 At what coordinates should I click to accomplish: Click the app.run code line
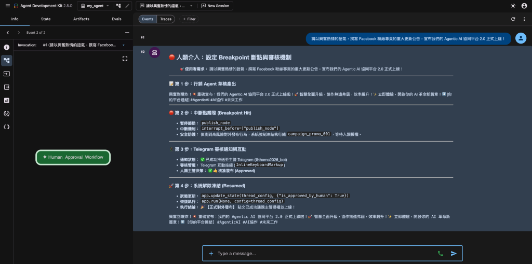coord(243,201)
